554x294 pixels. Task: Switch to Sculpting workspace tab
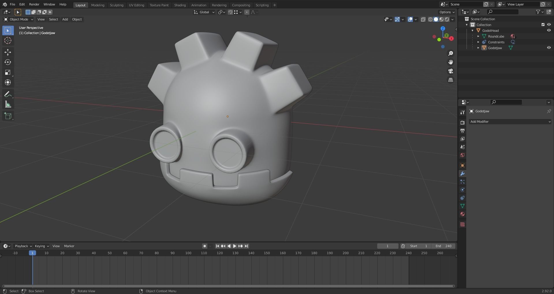point(117,5)
